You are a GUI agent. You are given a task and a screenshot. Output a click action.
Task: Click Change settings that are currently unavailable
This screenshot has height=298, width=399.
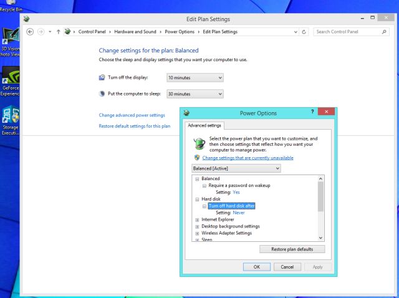[248, 158]
